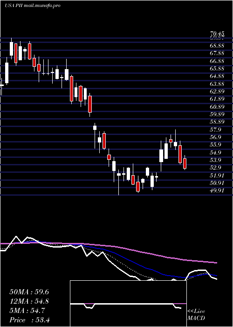Click the 62.89 price axis label

point(217,92)
